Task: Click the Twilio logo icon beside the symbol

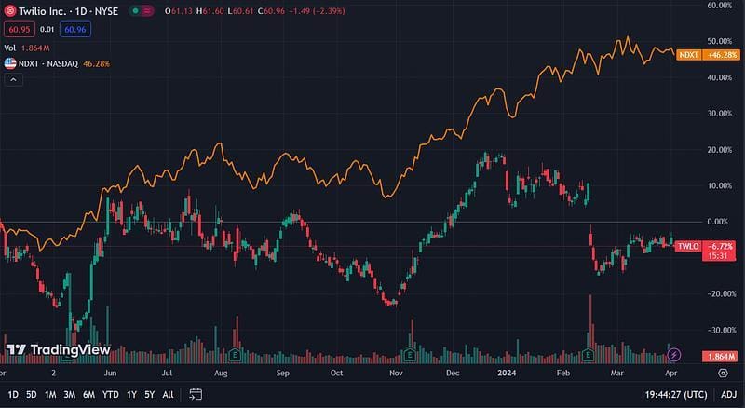Action: 10,11
